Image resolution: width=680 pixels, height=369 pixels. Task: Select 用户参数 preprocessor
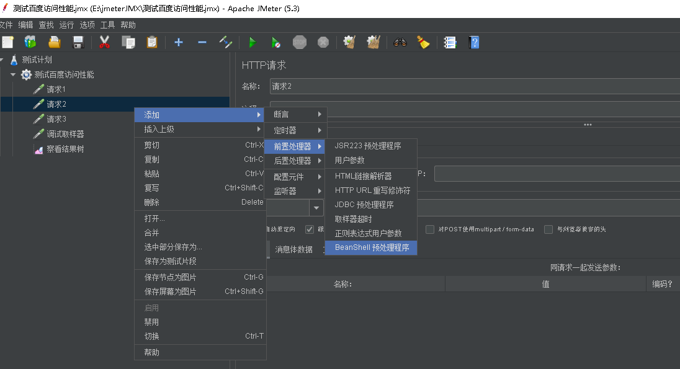click(371, 161)
